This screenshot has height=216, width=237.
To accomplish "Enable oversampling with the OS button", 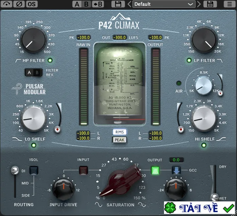I will [x=32, y=4].
